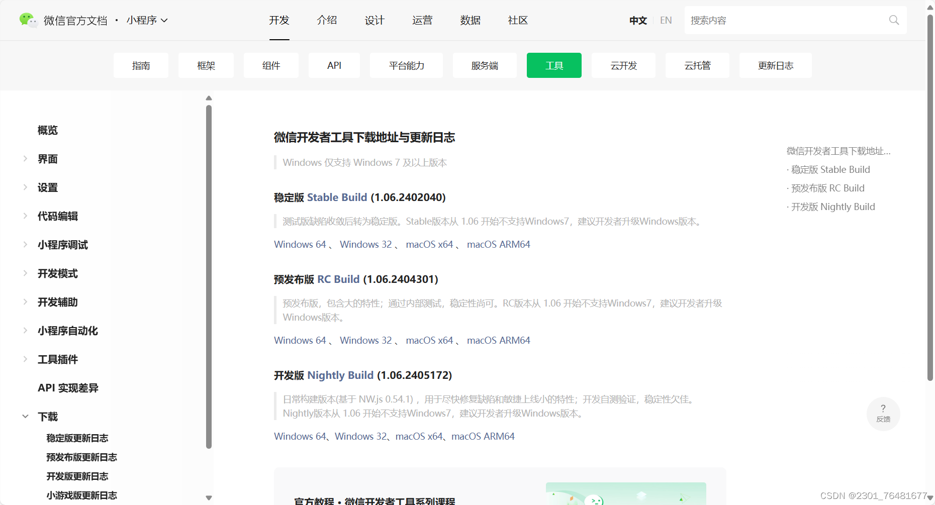This screenshot has width=935, height=505.
Task: Open 预发布版更新日志 in the sidebar
Action: (x=81, y=457)
